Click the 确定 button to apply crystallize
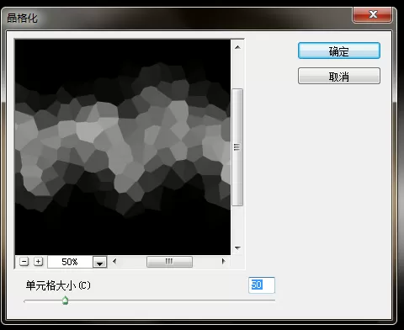This screenshot has width=404, height=330. click(x=339, y=51)
